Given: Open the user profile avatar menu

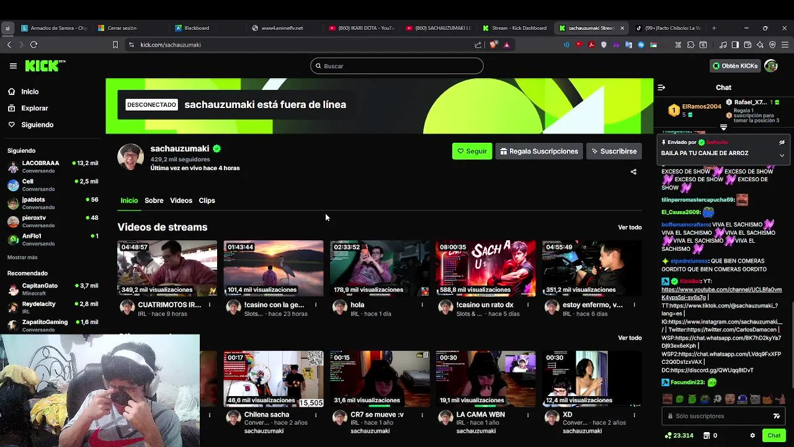Looking at the screenshot, I should click(x=771, y=66).
